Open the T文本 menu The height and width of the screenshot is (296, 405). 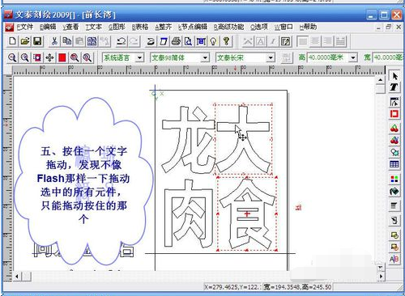coord(93,27)
